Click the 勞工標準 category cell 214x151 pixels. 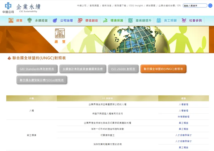coord(32,135)
